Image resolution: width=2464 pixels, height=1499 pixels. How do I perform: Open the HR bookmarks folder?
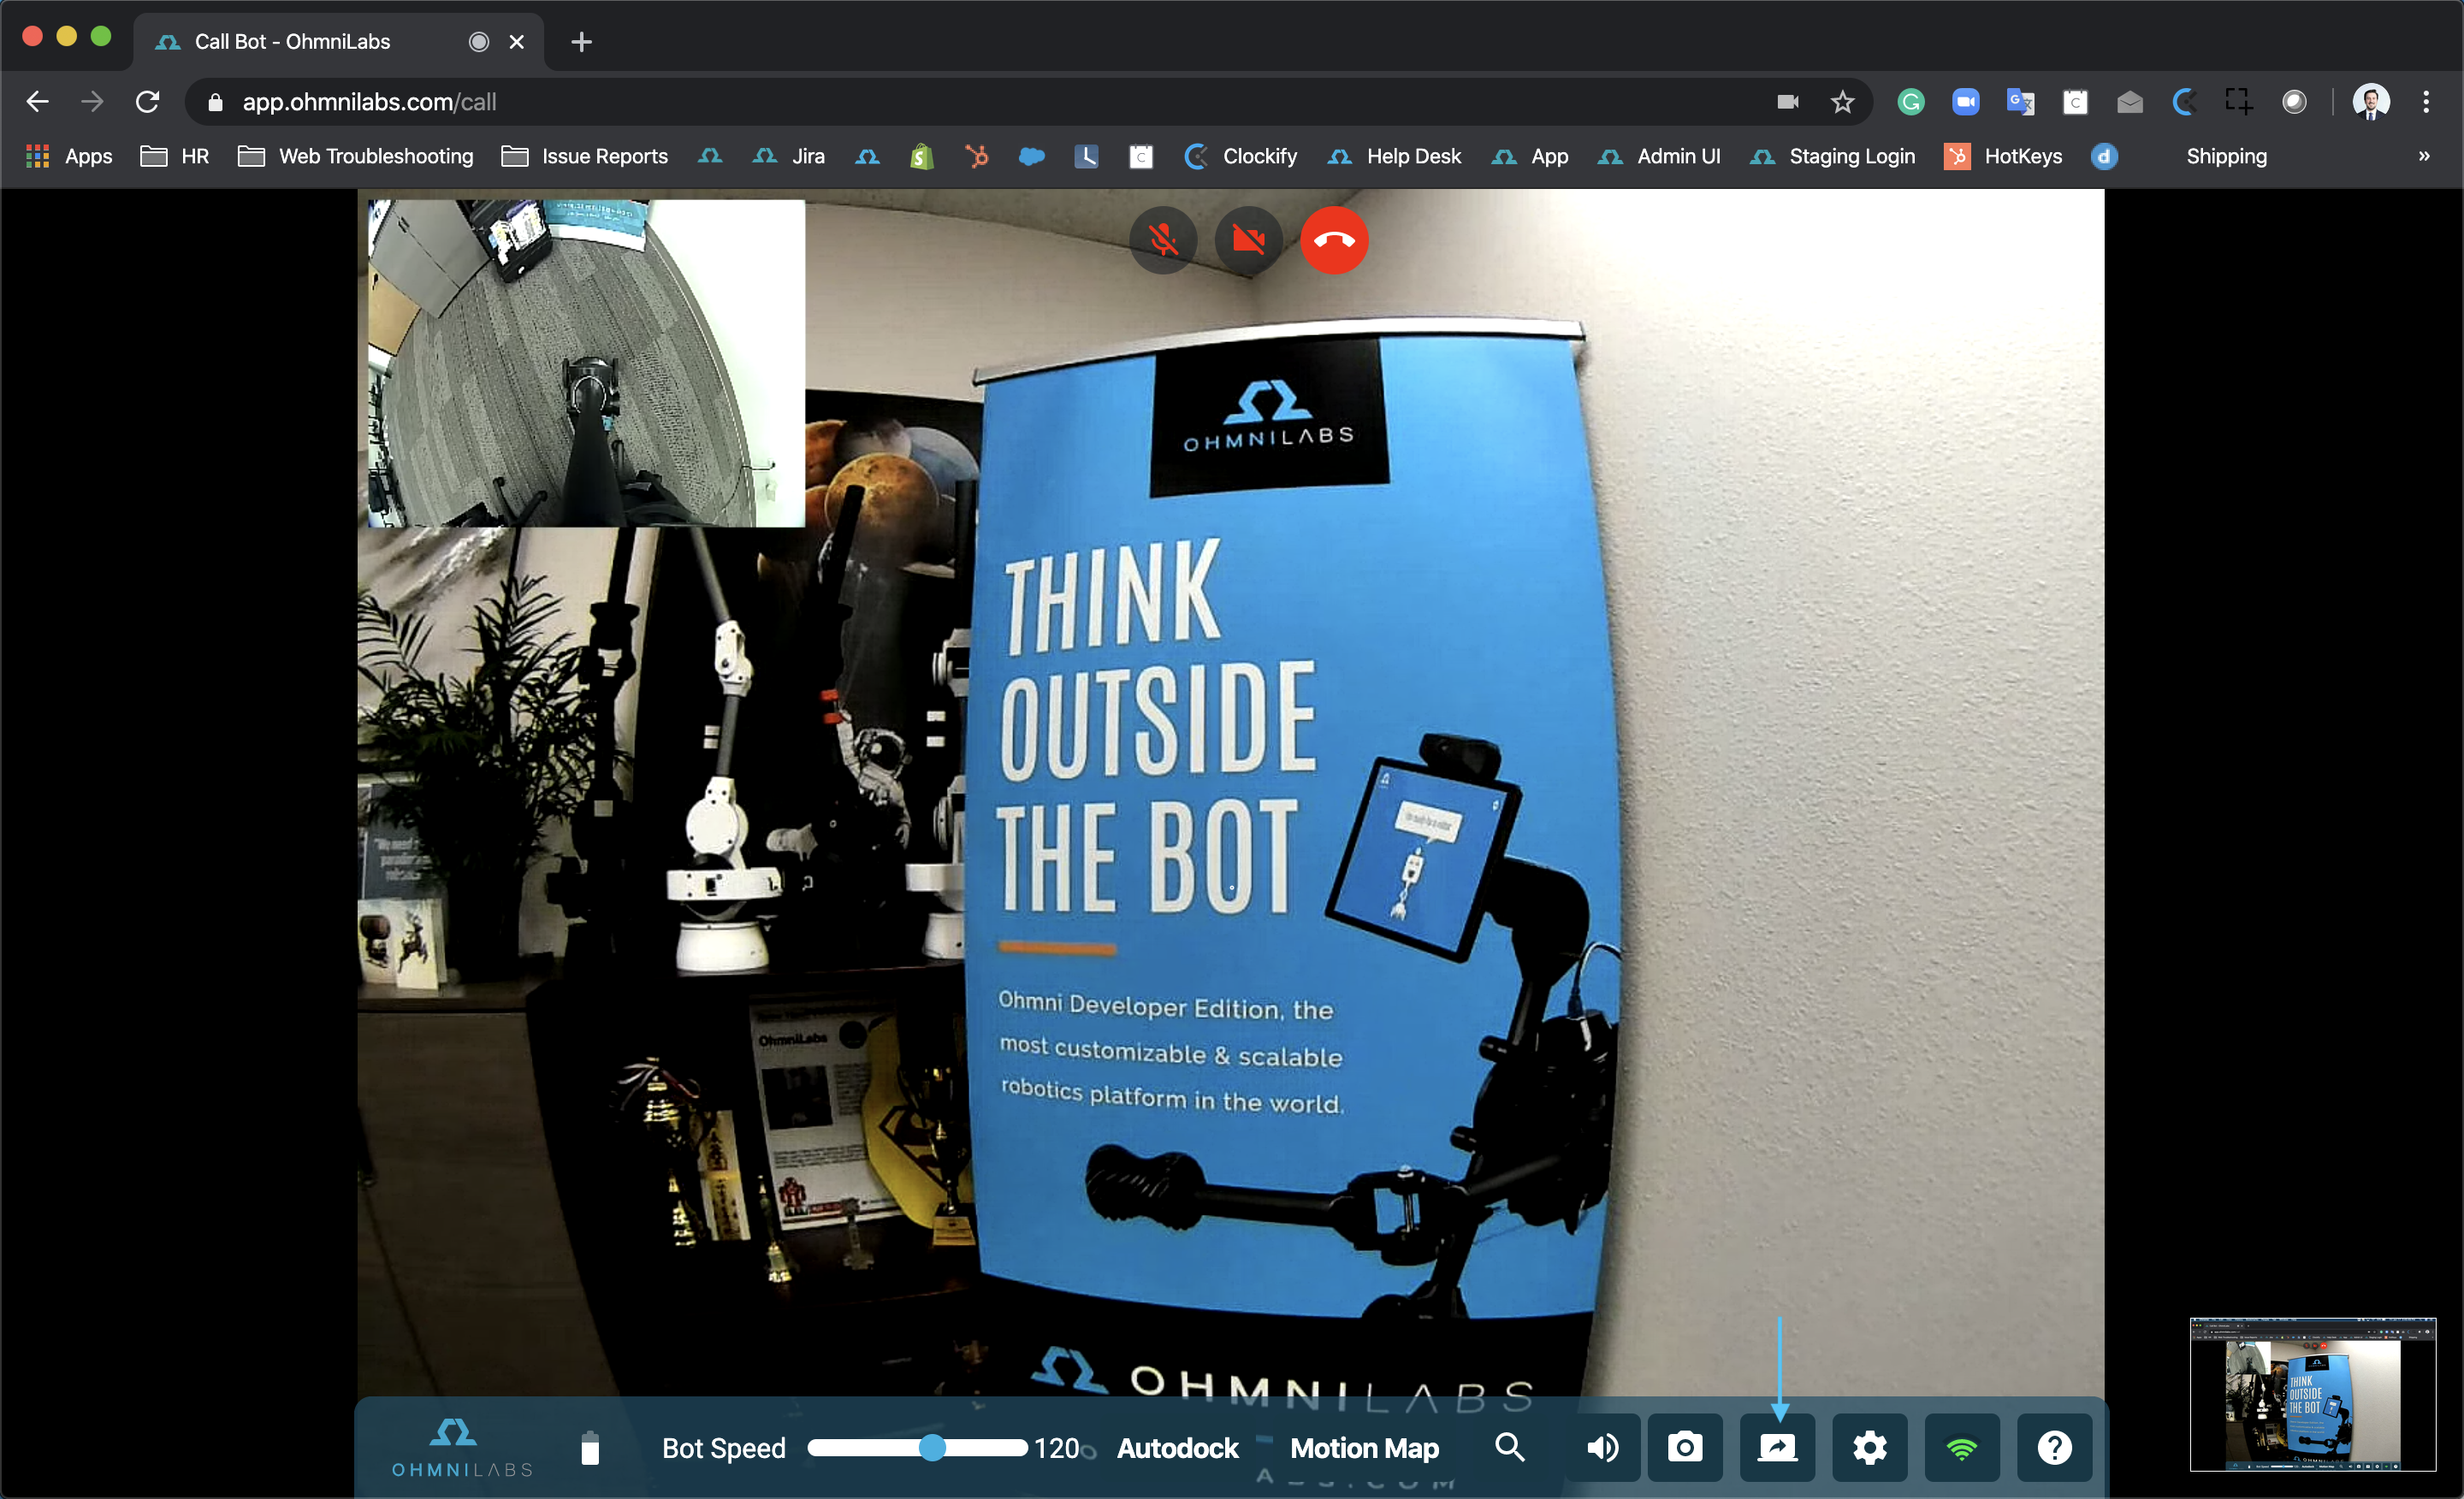click(x=175, y=156)
